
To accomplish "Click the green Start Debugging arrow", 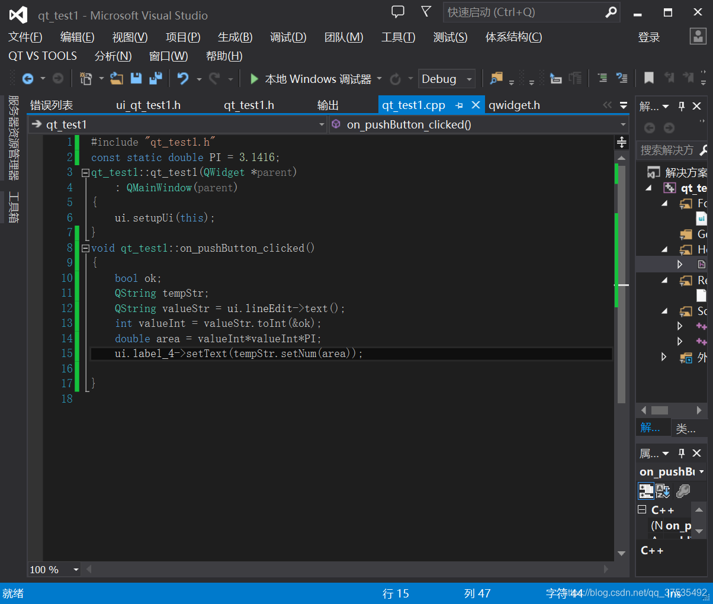I will 254,79.
